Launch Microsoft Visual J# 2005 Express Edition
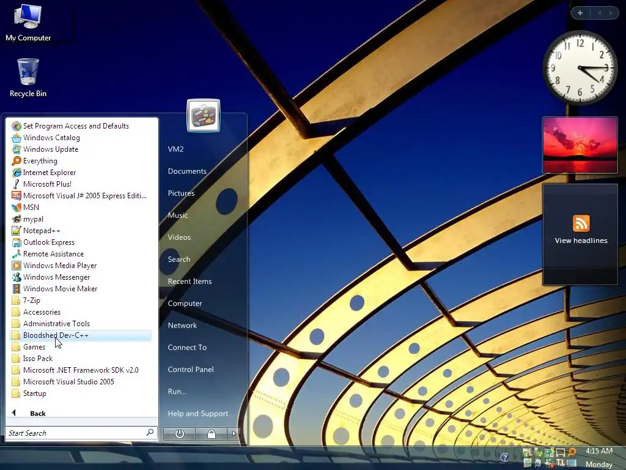Viewport: 626px width, 470px height. click(x=80, y=195)
